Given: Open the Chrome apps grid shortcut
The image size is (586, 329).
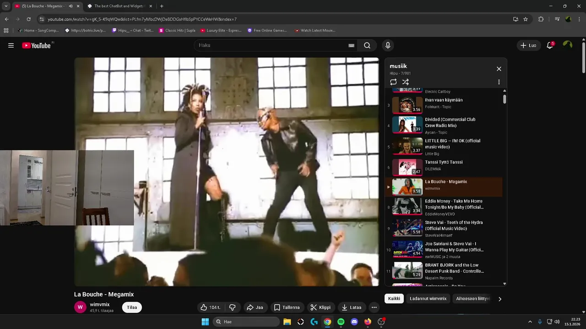Looking at the screenshot, I should [x=6, y=31].
